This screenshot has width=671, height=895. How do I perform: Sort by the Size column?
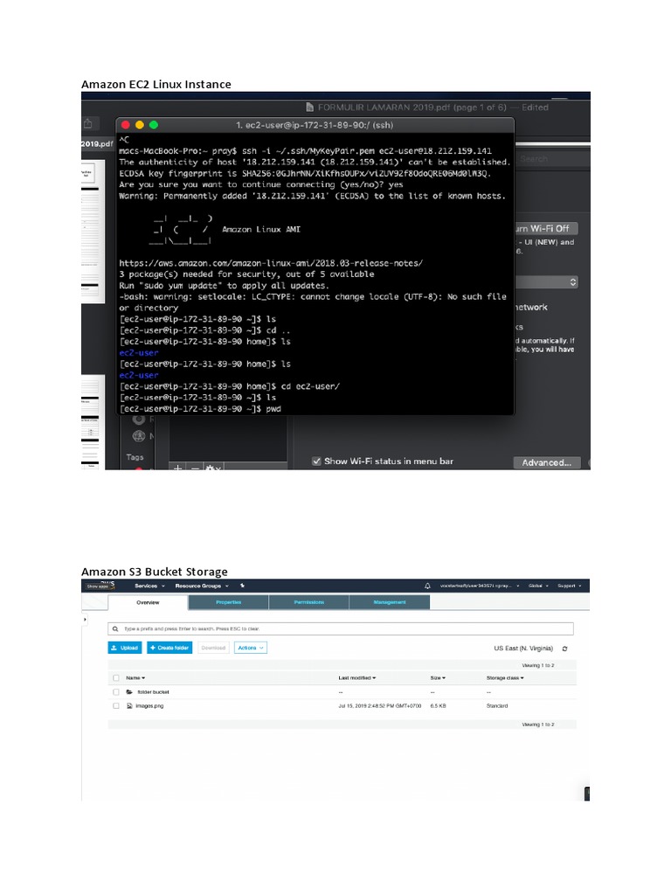click(x=438, y=678)
